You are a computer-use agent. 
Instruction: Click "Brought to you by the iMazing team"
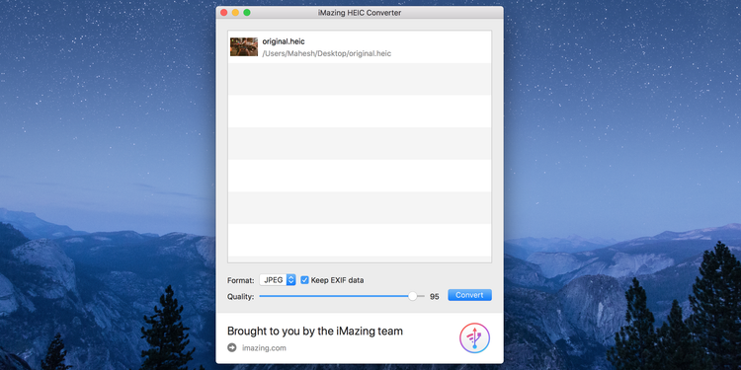click(x=315, y=331)
